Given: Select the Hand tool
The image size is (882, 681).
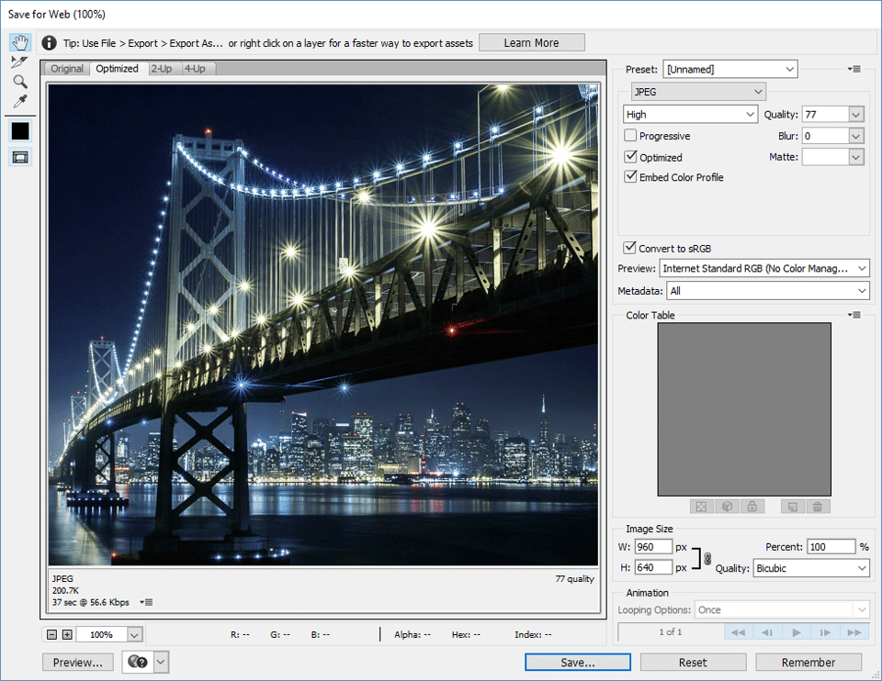Looking at the screenshot, I should (x=20, y=42).
